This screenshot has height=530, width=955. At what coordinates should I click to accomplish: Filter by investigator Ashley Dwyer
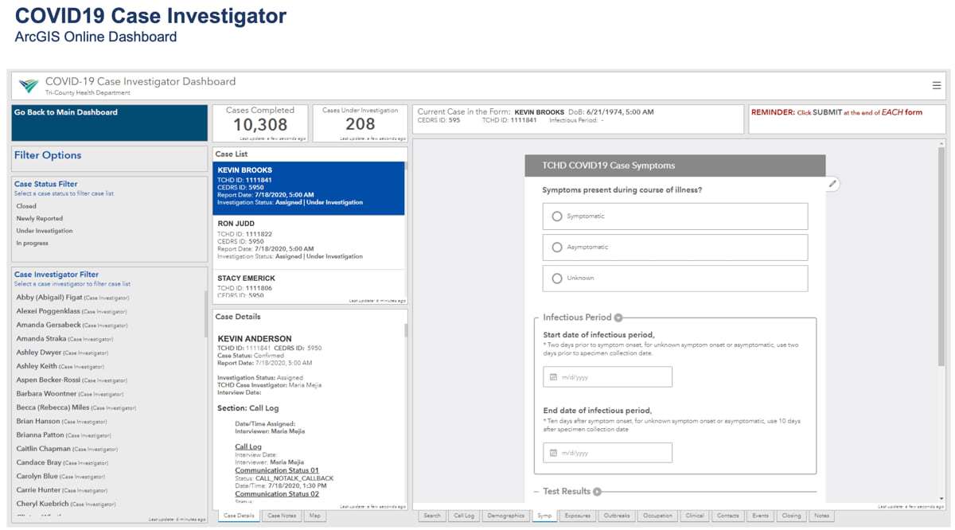(x=62, y=353)
